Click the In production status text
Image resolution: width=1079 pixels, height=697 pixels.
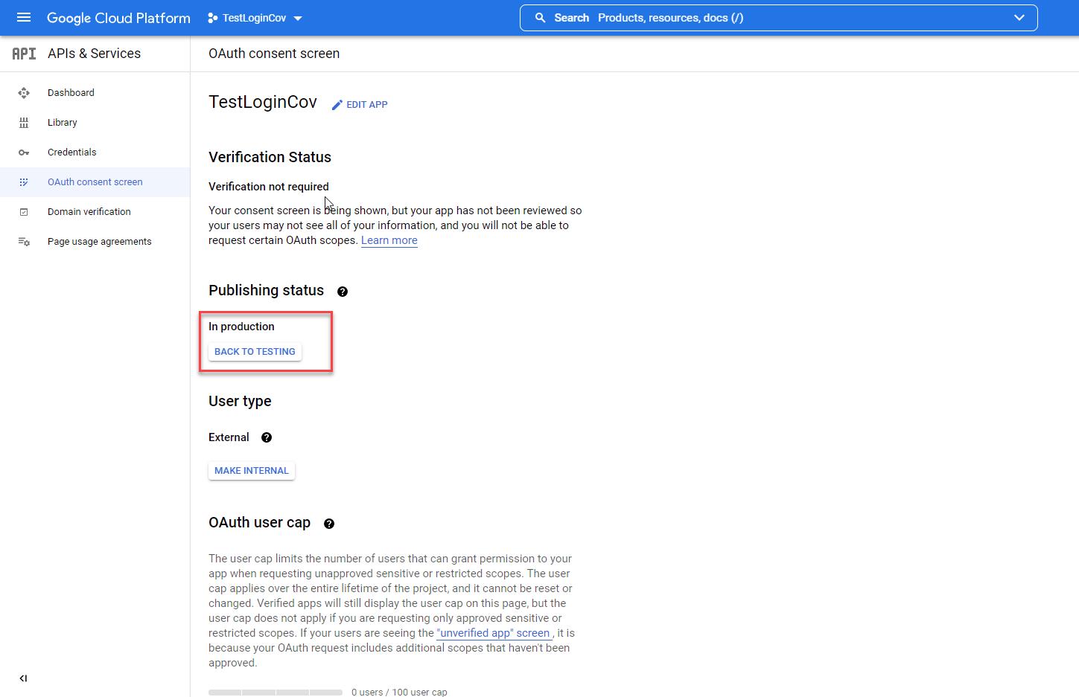241,327
